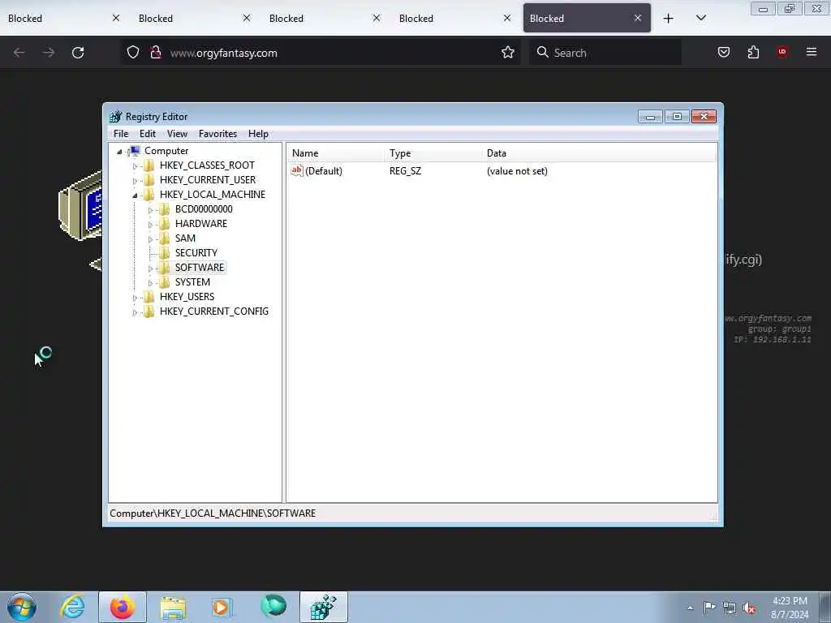Click the (value not set) data cell

tap(517, 171)
